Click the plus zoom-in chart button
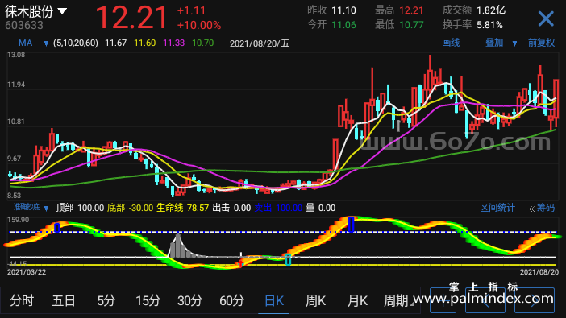Screen dimensions: 566x318 tap(443, 300)
